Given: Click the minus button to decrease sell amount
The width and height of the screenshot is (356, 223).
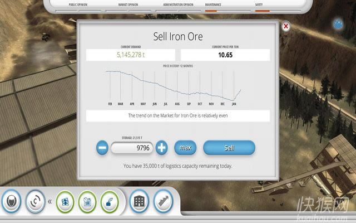Looking at the screenshot, I should tap(102, 148).
